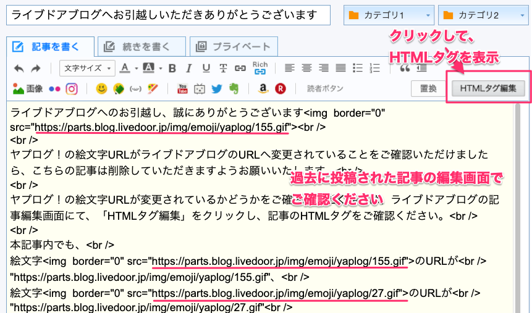Viewport: 532px width, 313px height.
Task: Insert an Amazon product link
Action: 263,89
